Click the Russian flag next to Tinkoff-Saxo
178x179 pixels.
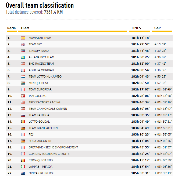[23, 51]
